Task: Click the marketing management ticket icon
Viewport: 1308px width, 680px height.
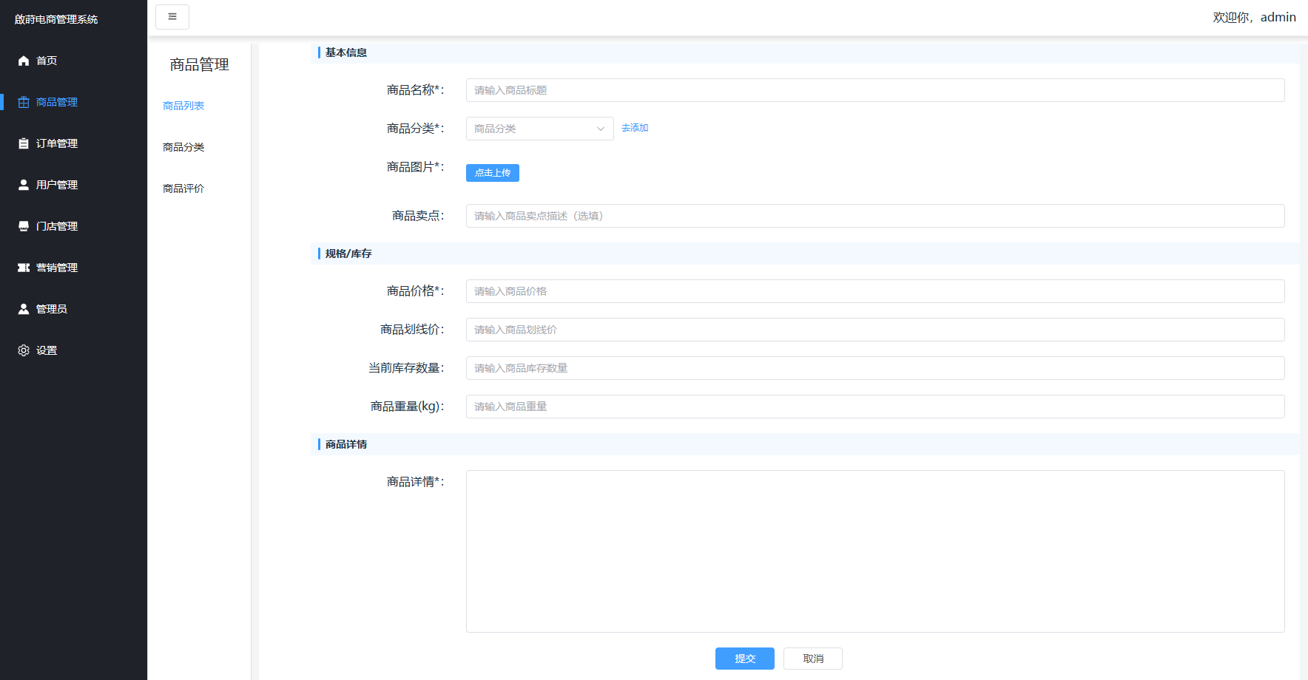Action: pos(24,268)
